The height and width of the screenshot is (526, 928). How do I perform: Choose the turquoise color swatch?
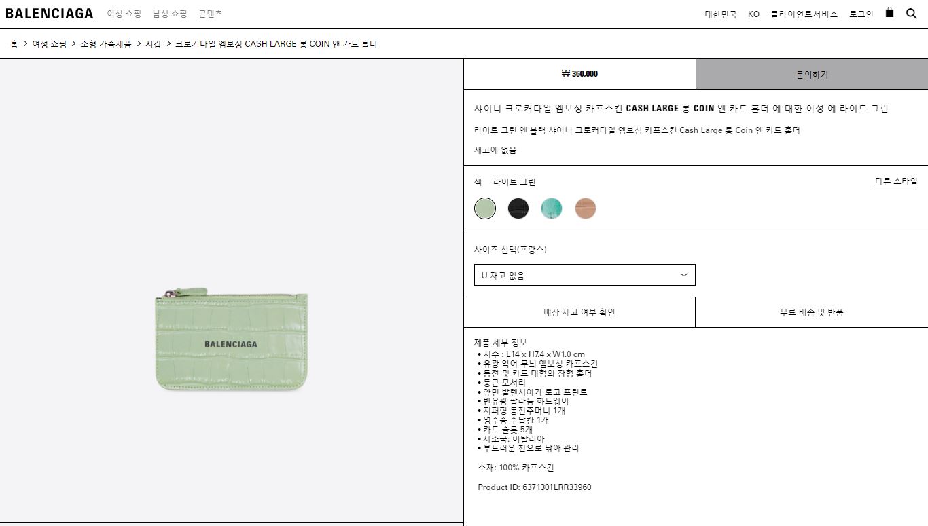click(x=552, y=208)
